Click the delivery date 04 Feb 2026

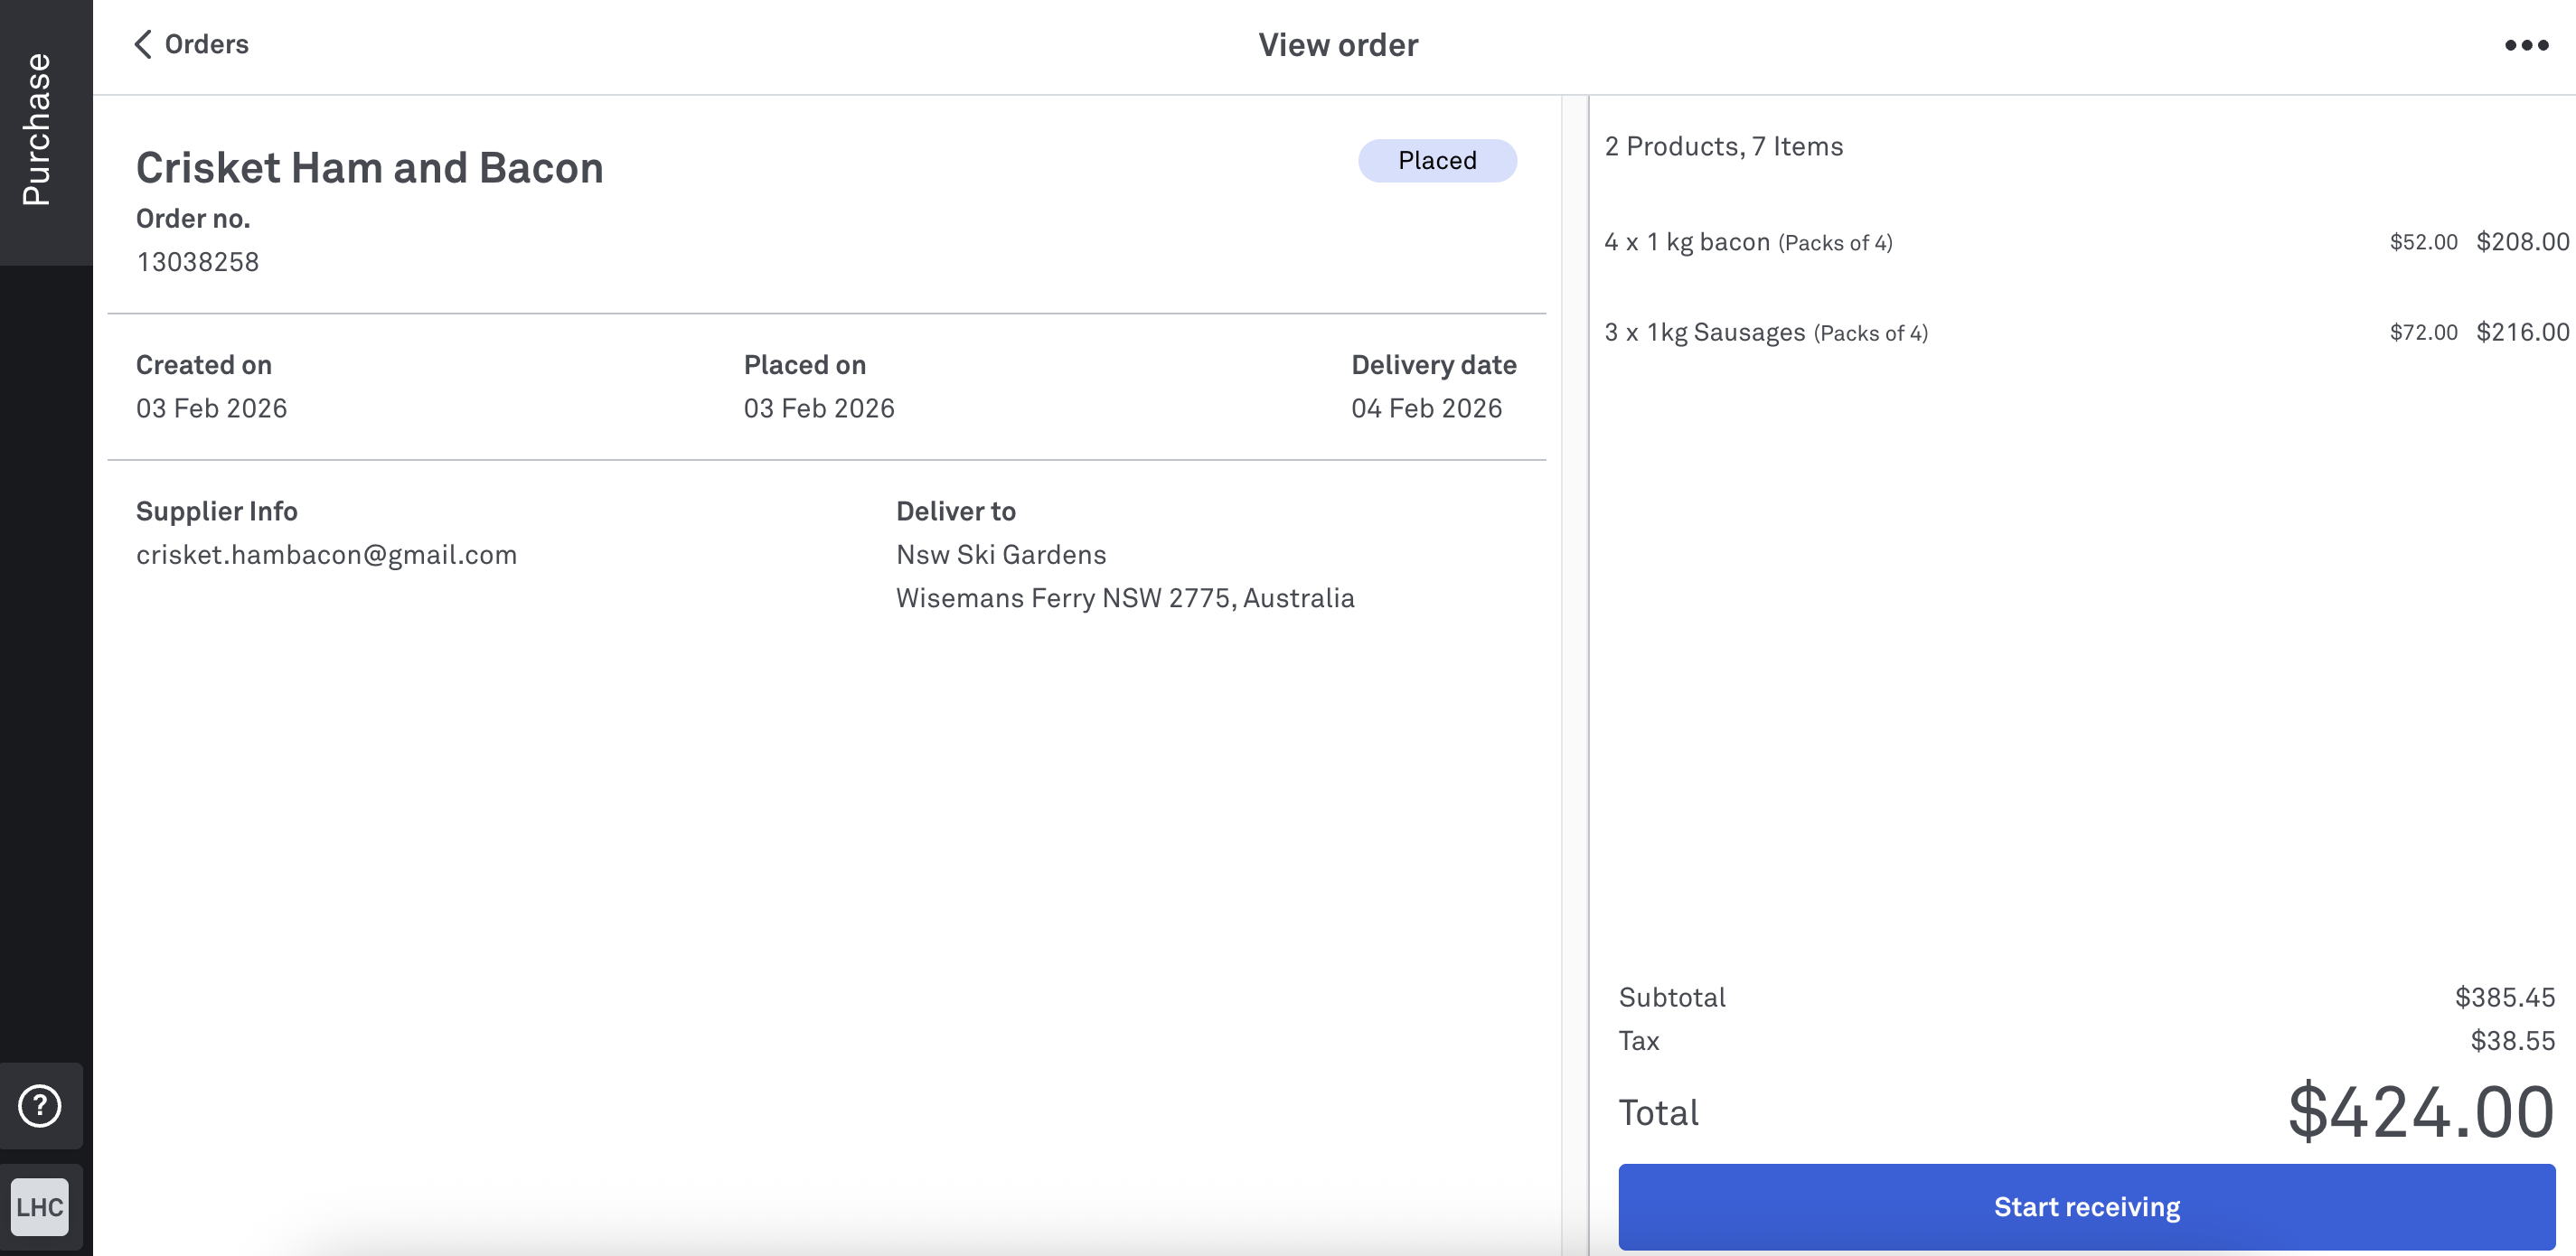click(1426, 408)
